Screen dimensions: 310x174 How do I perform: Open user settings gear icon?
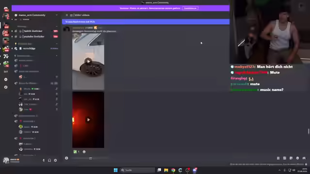point(55,160)
